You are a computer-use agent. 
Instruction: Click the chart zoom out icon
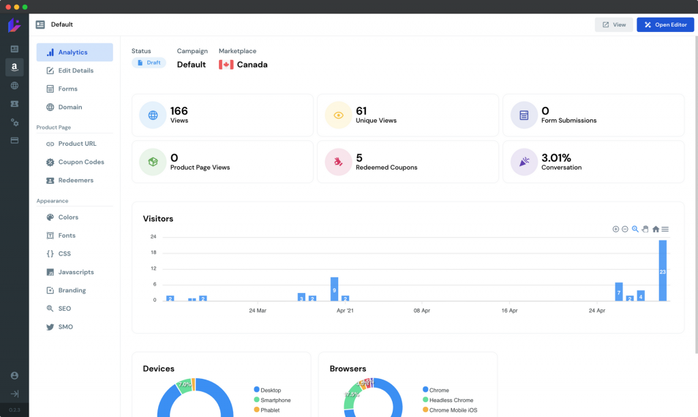[625, 229]
